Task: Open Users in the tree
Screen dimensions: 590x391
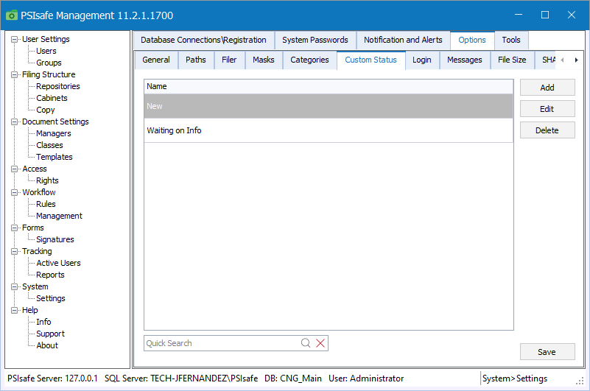Action: [46, 51]
